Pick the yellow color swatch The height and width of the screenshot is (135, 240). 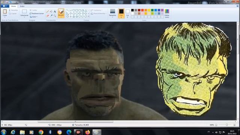point(149,10)
